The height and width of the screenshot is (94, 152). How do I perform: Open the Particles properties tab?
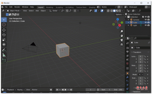[127, 81]
